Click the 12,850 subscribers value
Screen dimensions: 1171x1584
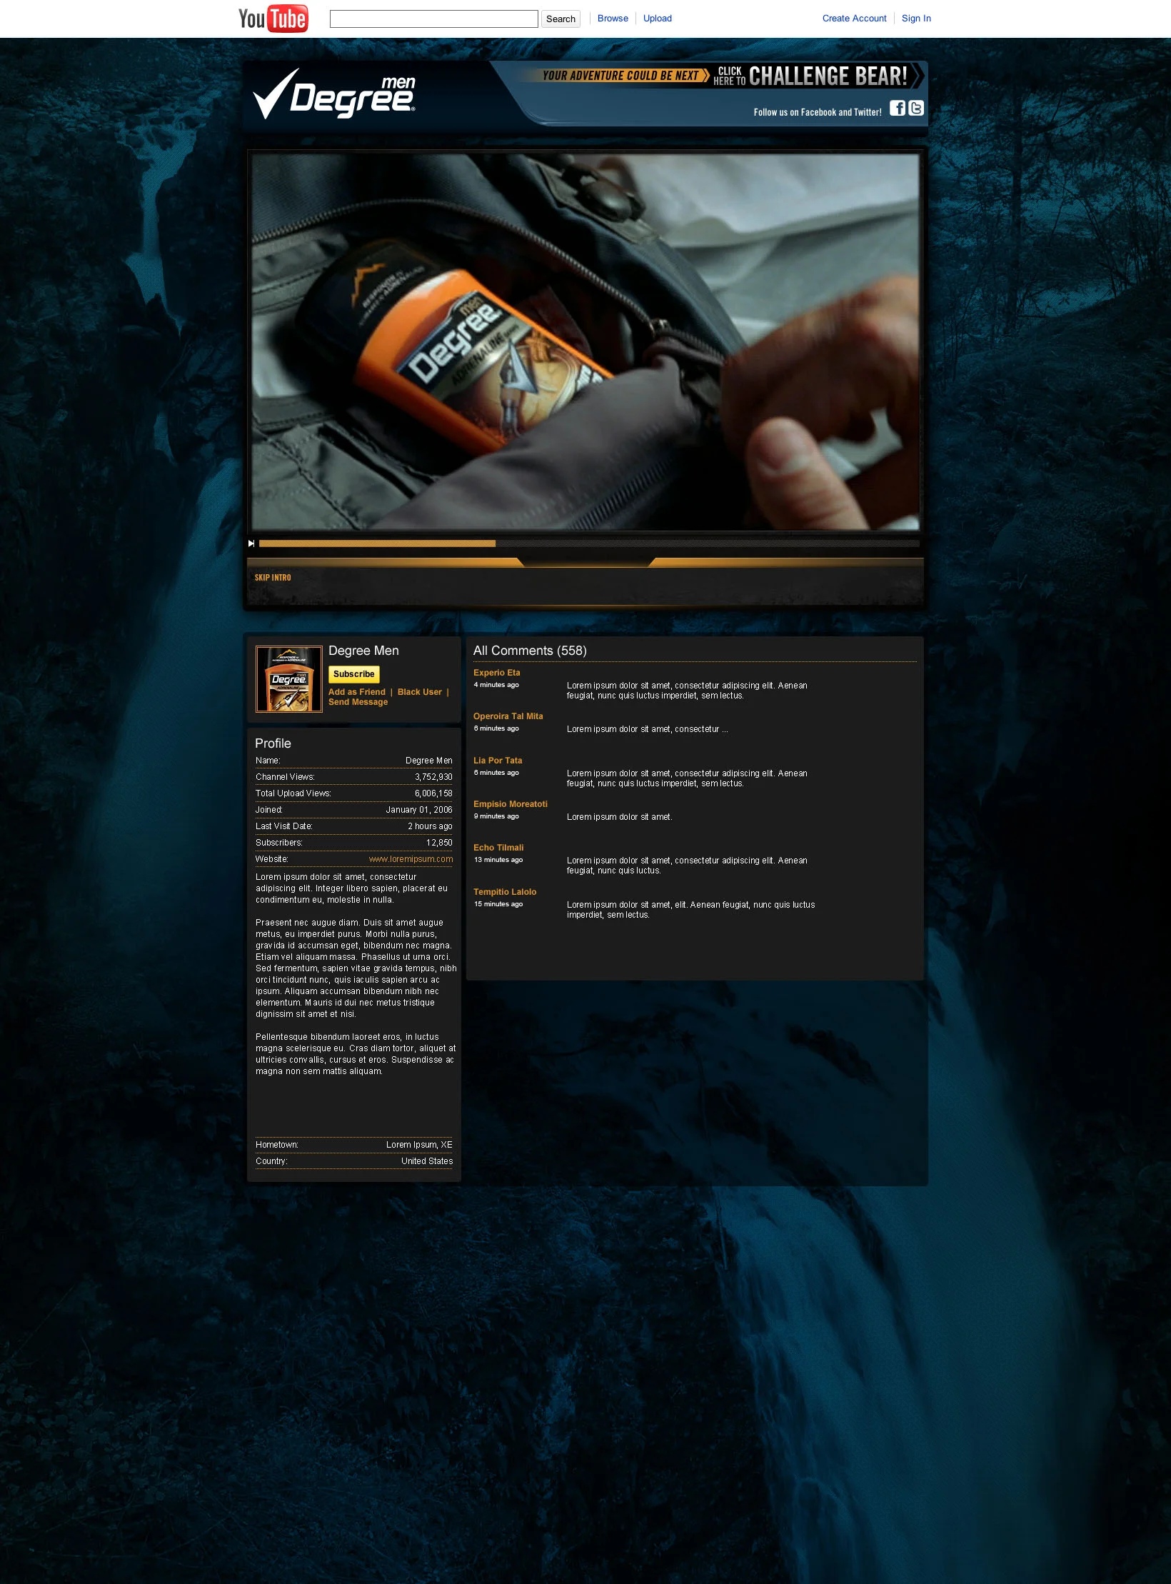[x=439, y=843]
